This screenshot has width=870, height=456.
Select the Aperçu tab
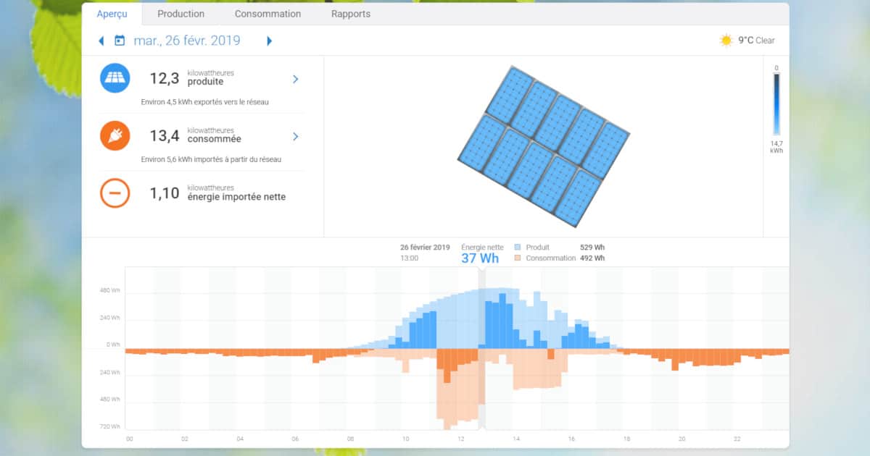click(x=112, y=14)
